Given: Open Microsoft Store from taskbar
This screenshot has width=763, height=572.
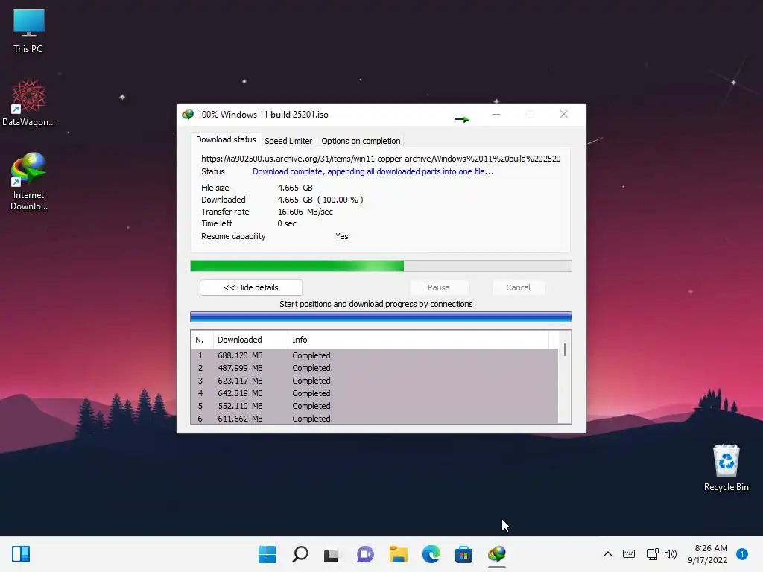Looking at the screenshot, I should [x=463, y=554].
